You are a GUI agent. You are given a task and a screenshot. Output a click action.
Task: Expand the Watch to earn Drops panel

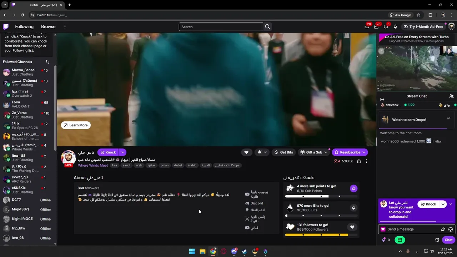tap(448, 119)
